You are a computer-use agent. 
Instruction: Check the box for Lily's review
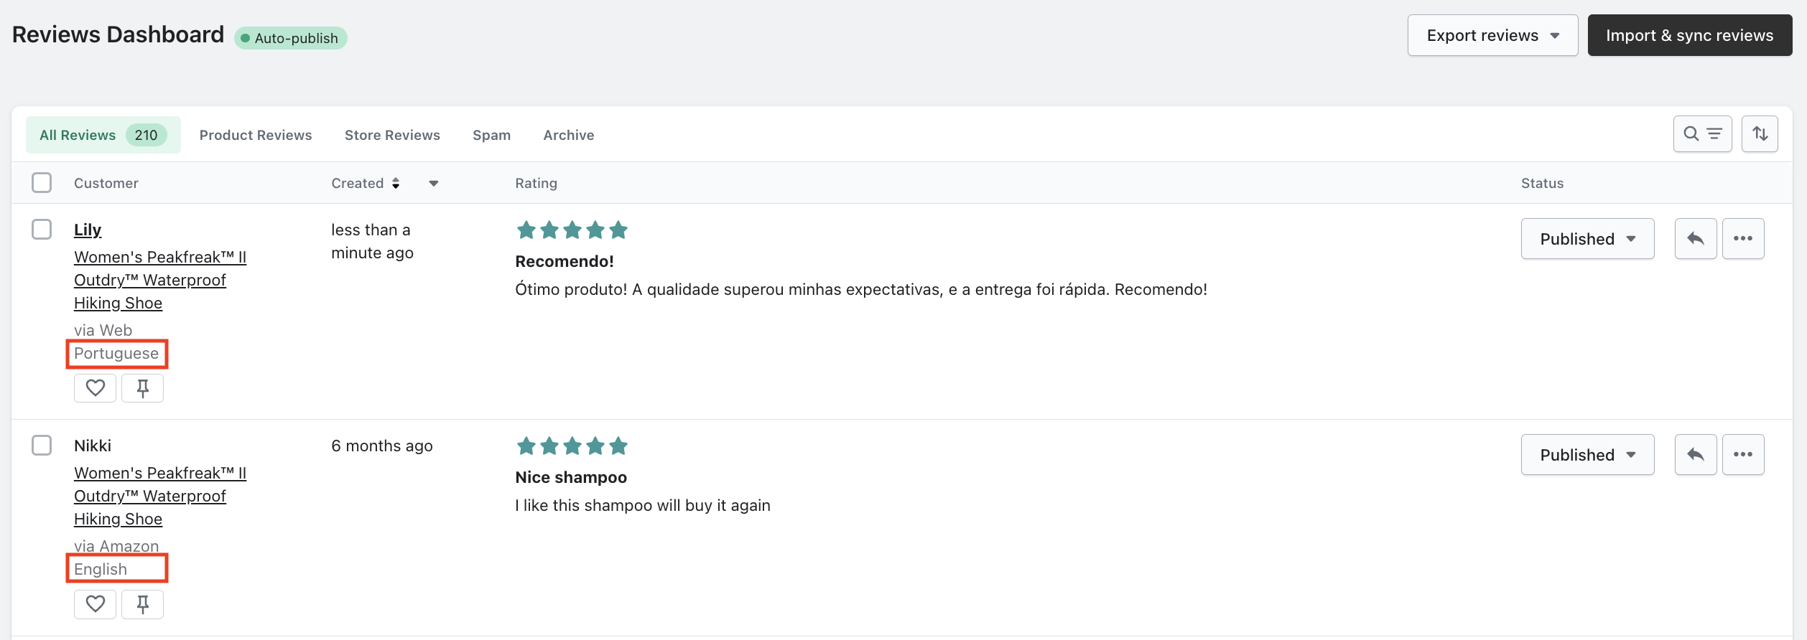pos(42,230)
